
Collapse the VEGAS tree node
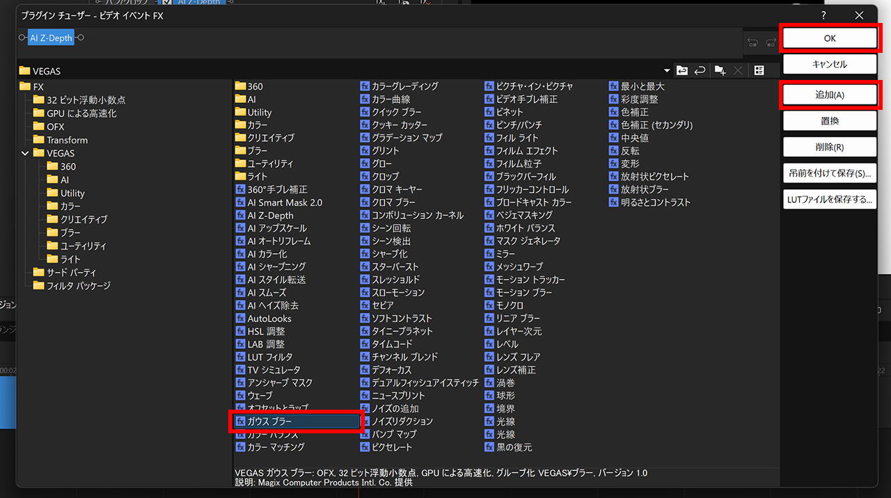pos(25,152)
